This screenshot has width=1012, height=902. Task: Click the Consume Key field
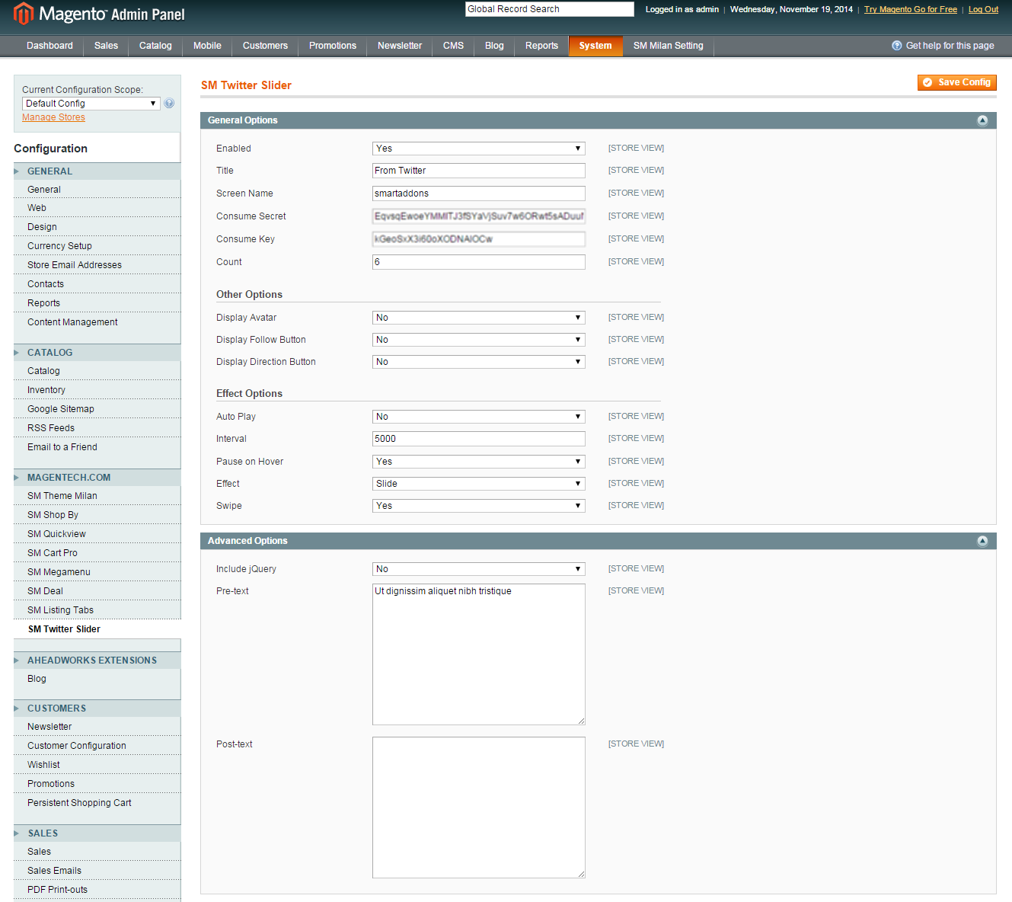pos(479,239)
